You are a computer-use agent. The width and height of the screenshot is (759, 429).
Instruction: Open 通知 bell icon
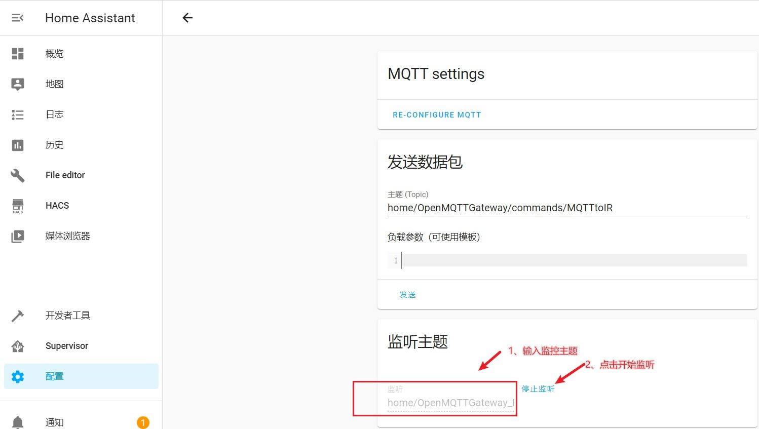point(18,422)
